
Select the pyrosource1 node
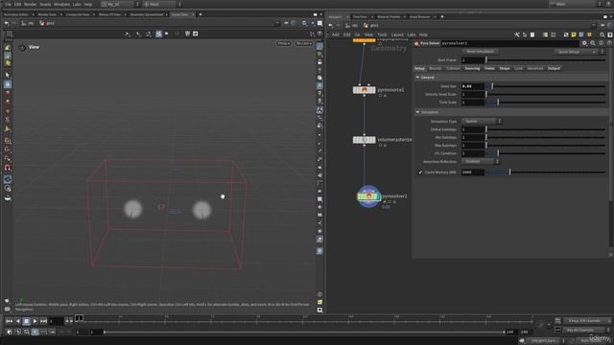pyautogui.click(x=365, y=90)
